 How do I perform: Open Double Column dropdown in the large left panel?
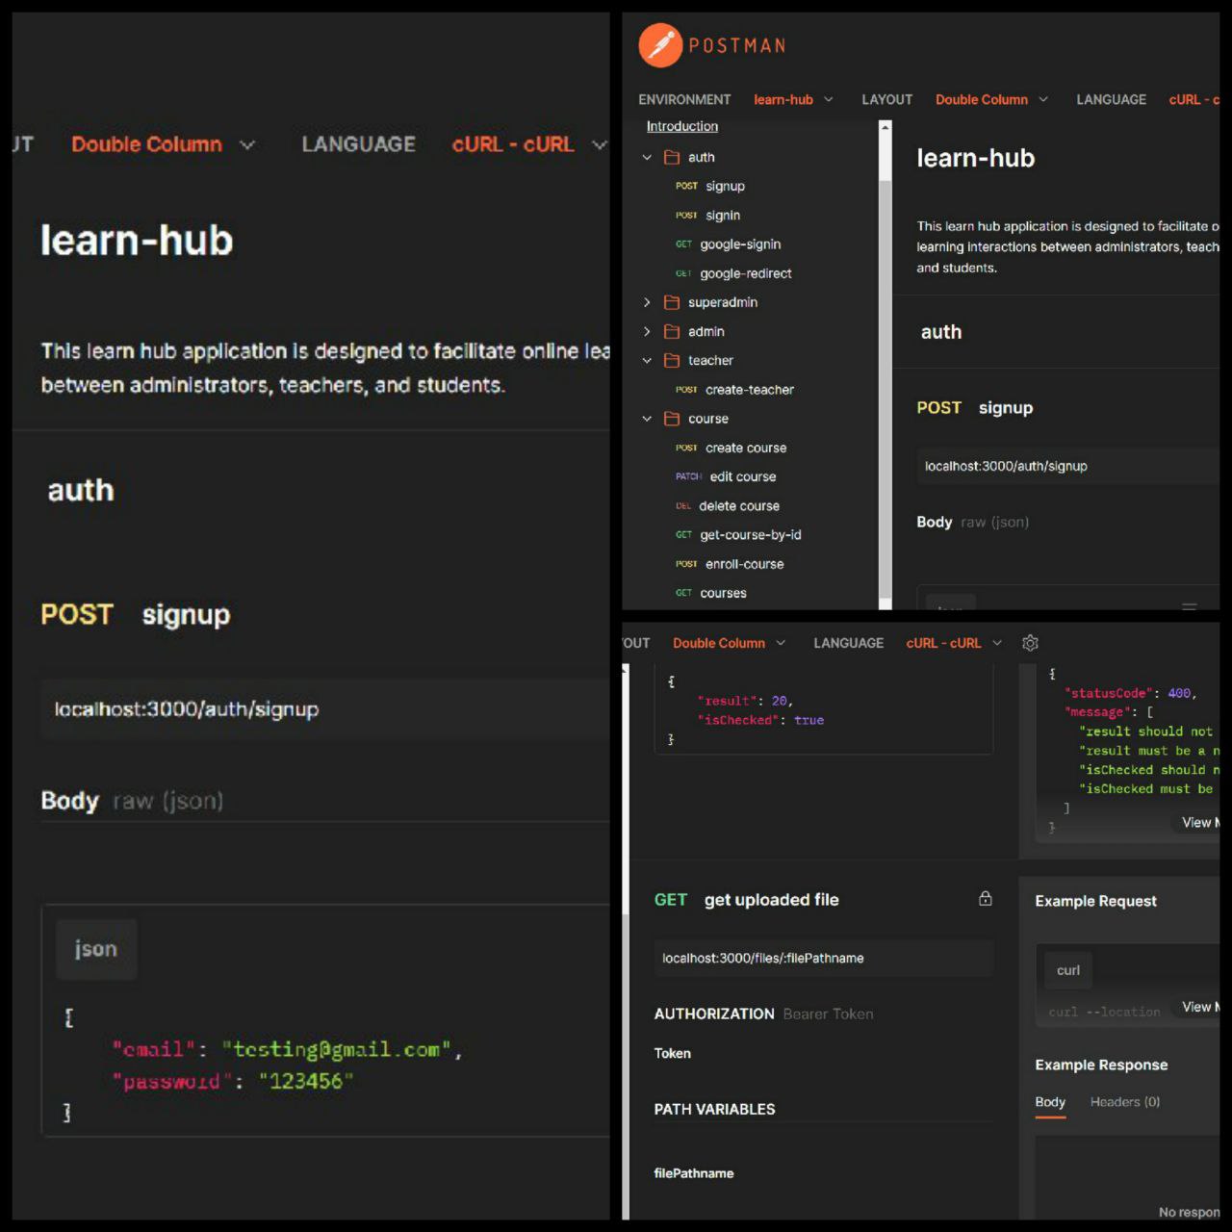pyautogui.click(x=164, y=144)
